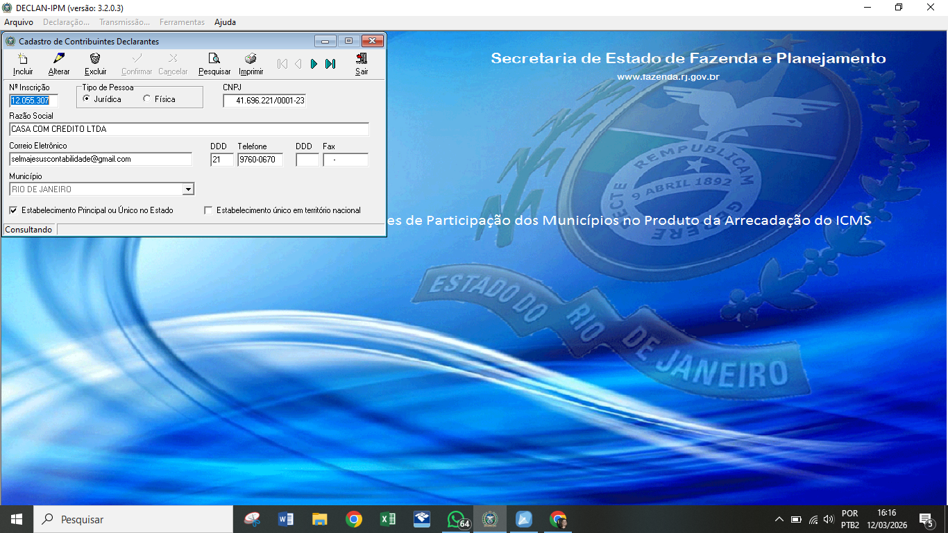This screenshot has height=533, width=948.
Task: Open Excel from the taskbar
Action: pyautogui.click(x=388, y=519)
